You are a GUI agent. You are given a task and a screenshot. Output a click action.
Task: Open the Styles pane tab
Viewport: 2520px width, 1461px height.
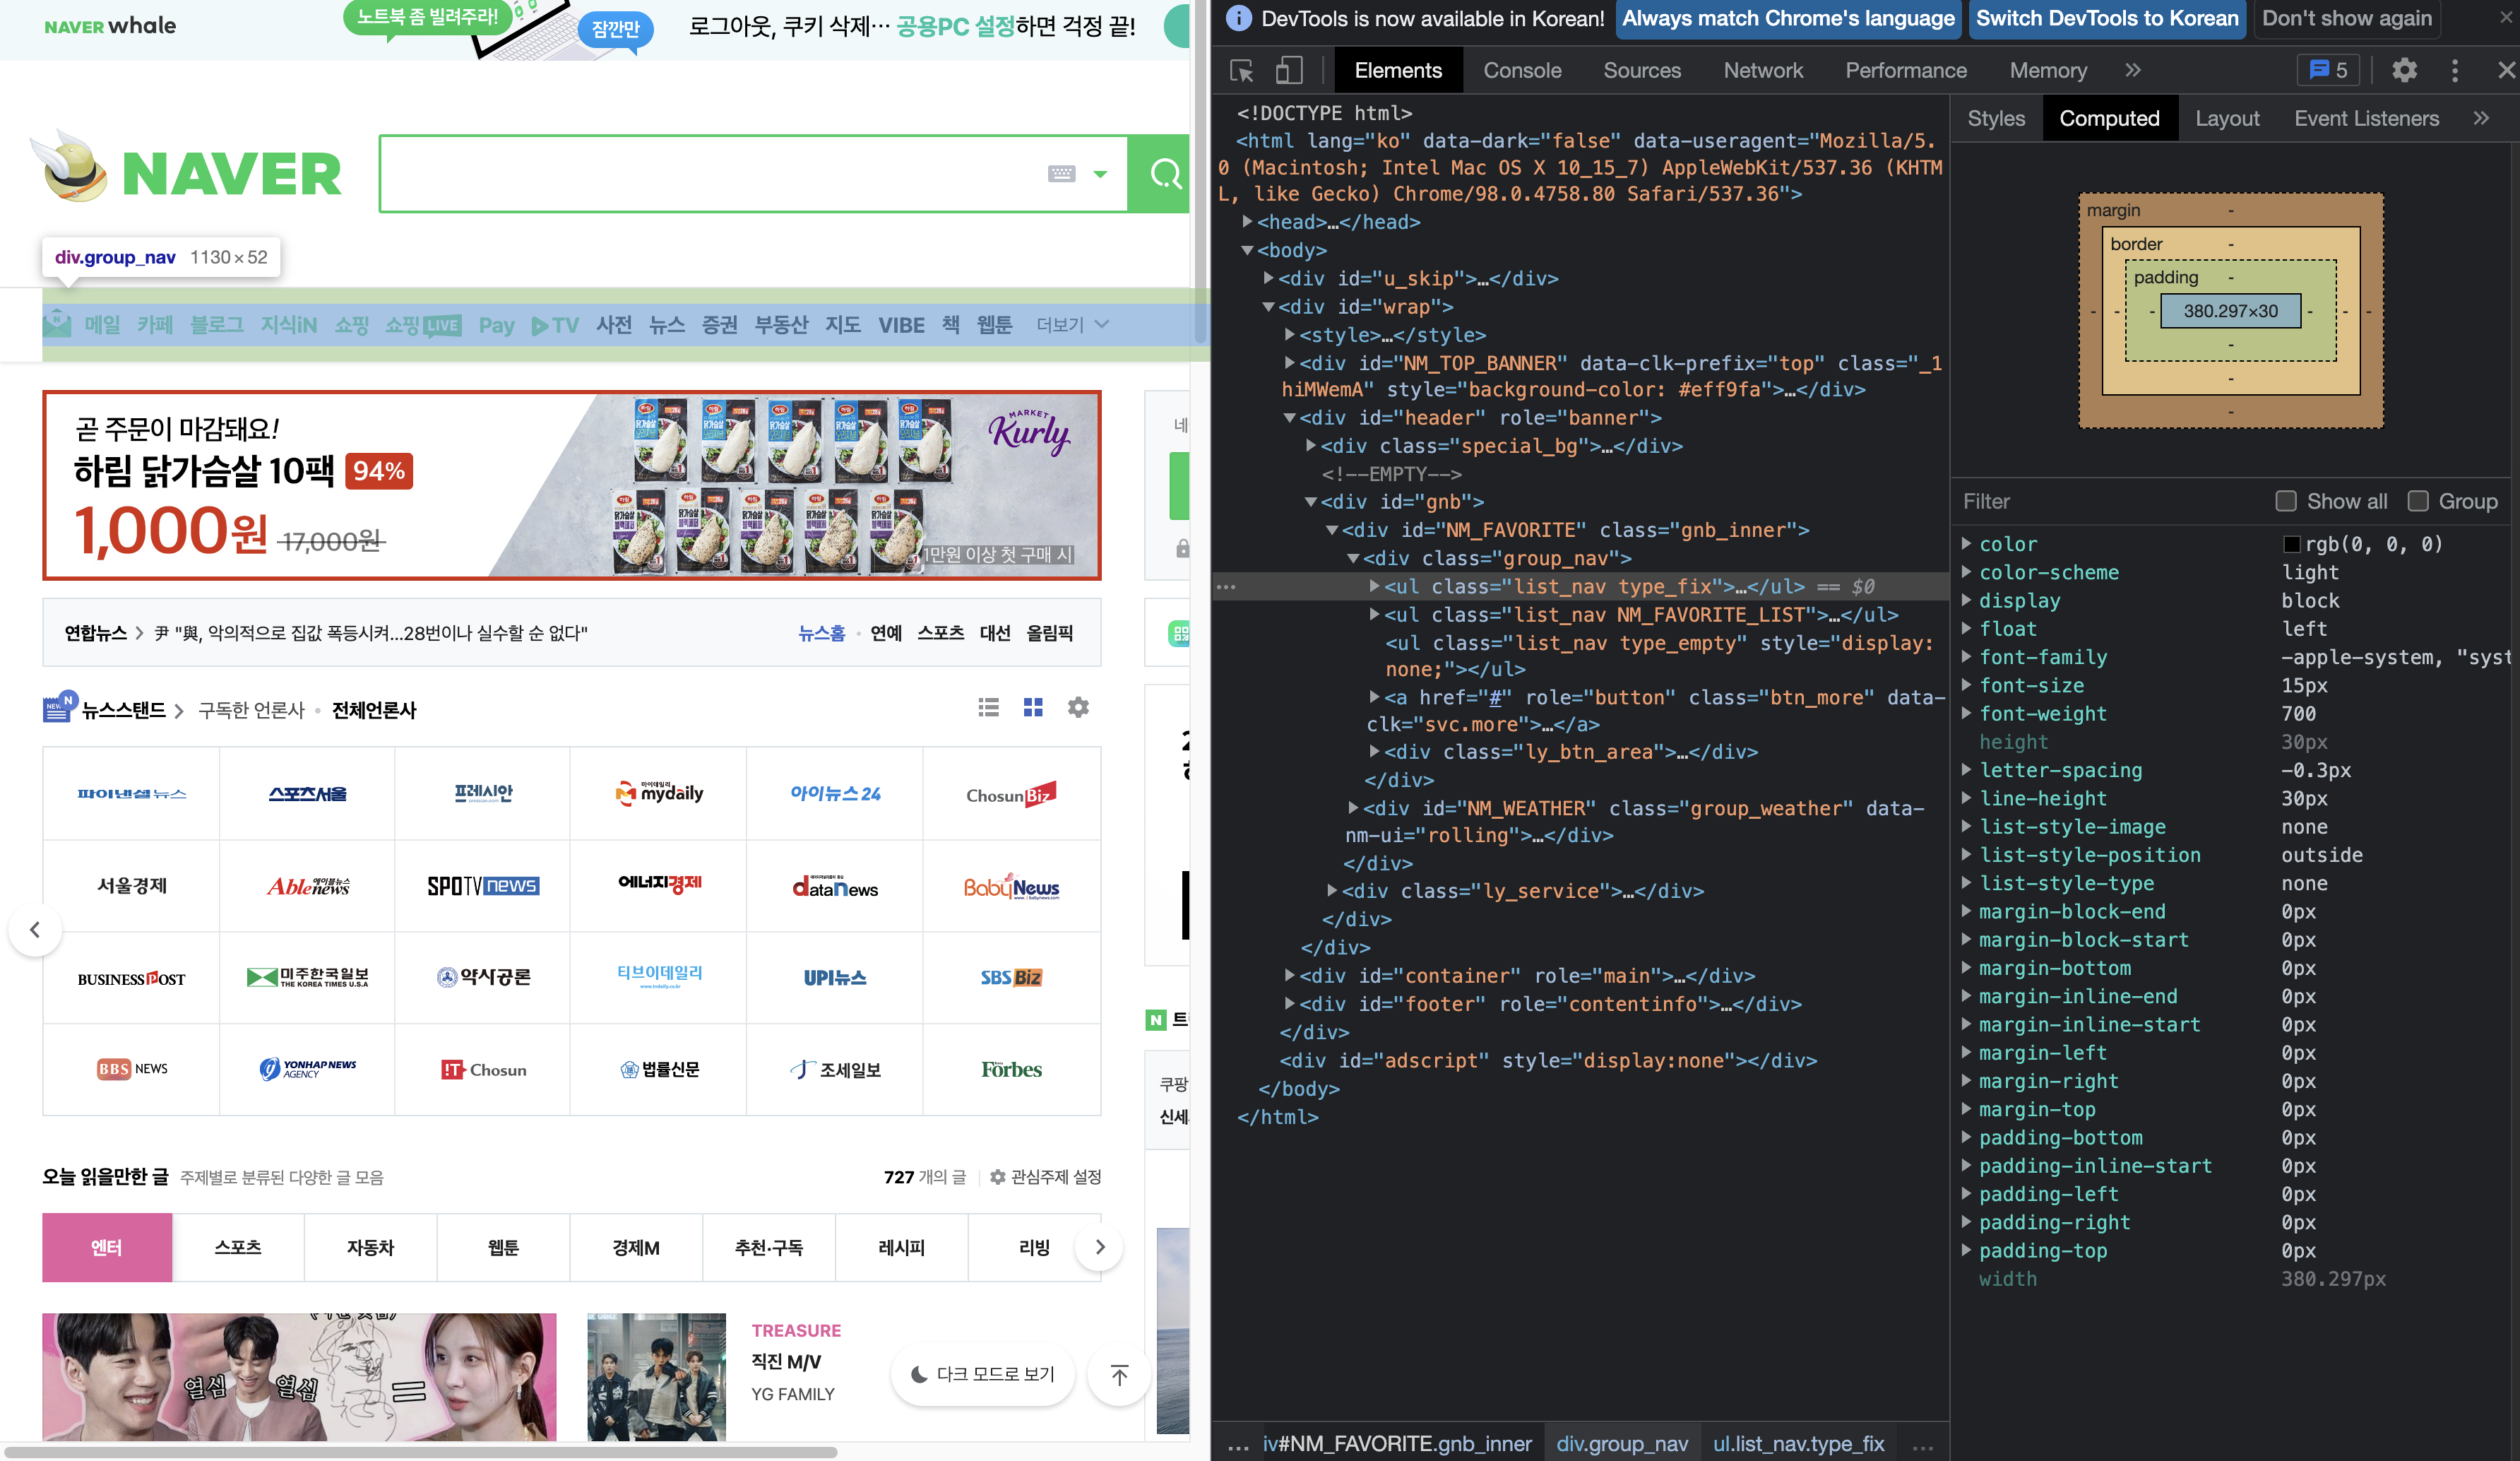tap(1995, 119)
